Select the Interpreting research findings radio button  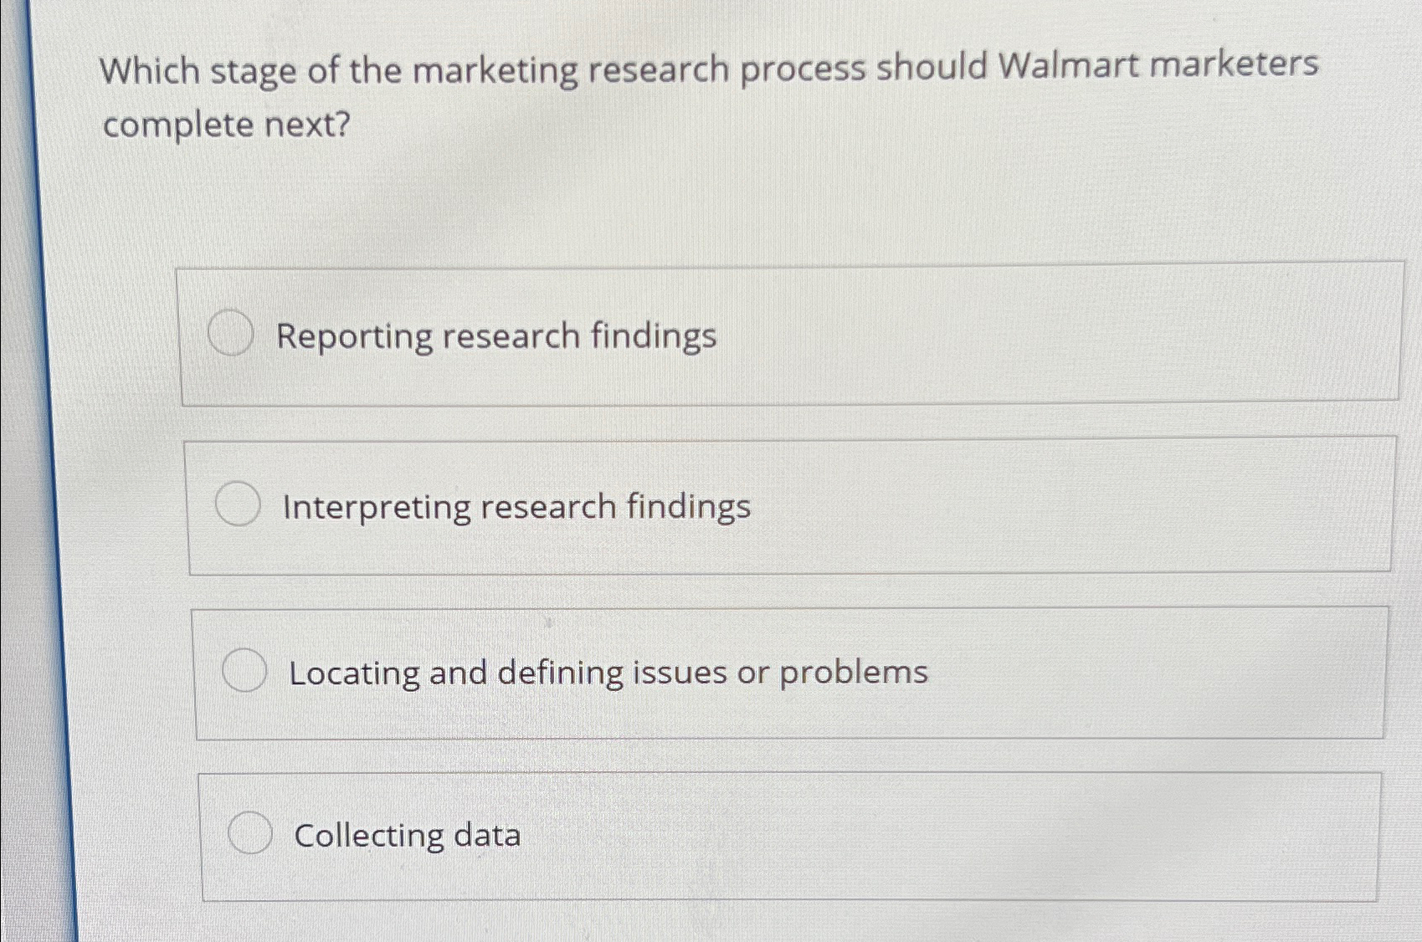pyautogui.click(x=239, y=504)
